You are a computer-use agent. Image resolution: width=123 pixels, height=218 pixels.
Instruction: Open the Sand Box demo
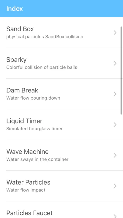click(61, 33)
